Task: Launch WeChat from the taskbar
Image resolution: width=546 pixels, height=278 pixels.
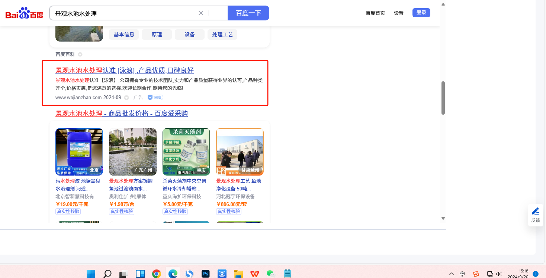Action: click(271, 274)
